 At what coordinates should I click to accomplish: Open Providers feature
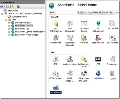click(84, 39)
